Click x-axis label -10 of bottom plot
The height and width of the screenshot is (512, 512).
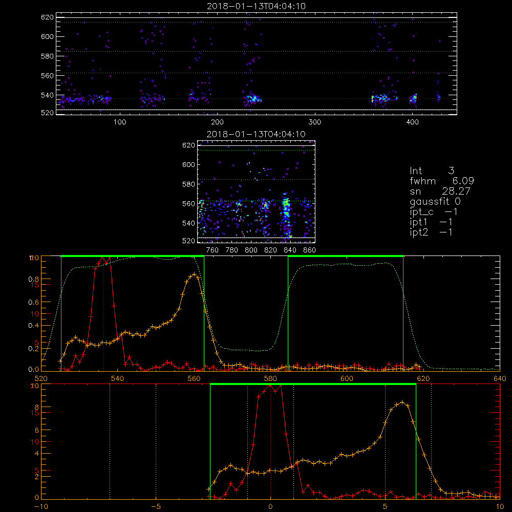(41, 506)
